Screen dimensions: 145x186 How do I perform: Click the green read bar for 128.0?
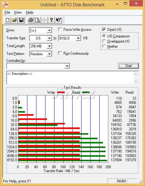[53, 134]
